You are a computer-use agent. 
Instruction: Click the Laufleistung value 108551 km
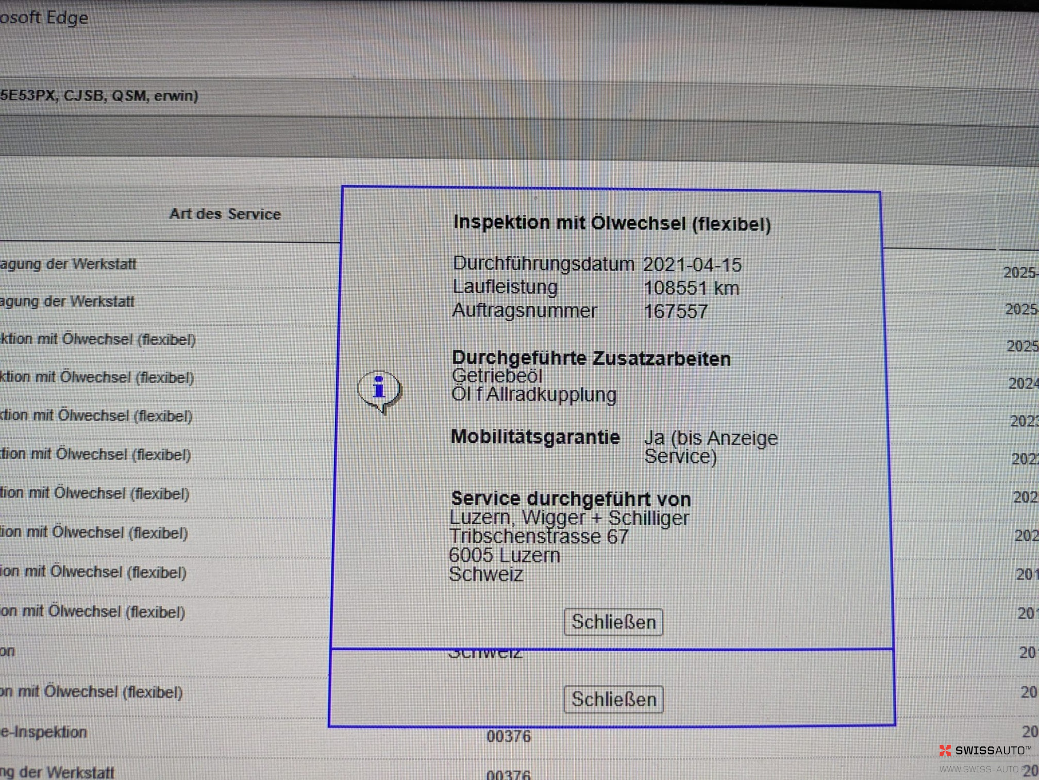tap(691, 288)
